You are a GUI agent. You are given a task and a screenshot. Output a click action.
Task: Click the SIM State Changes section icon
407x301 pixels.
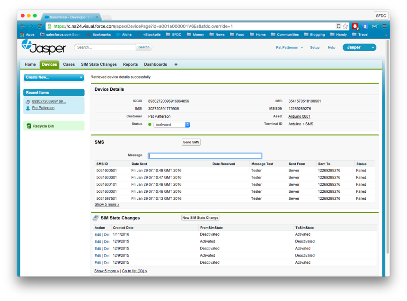point(96,218)
